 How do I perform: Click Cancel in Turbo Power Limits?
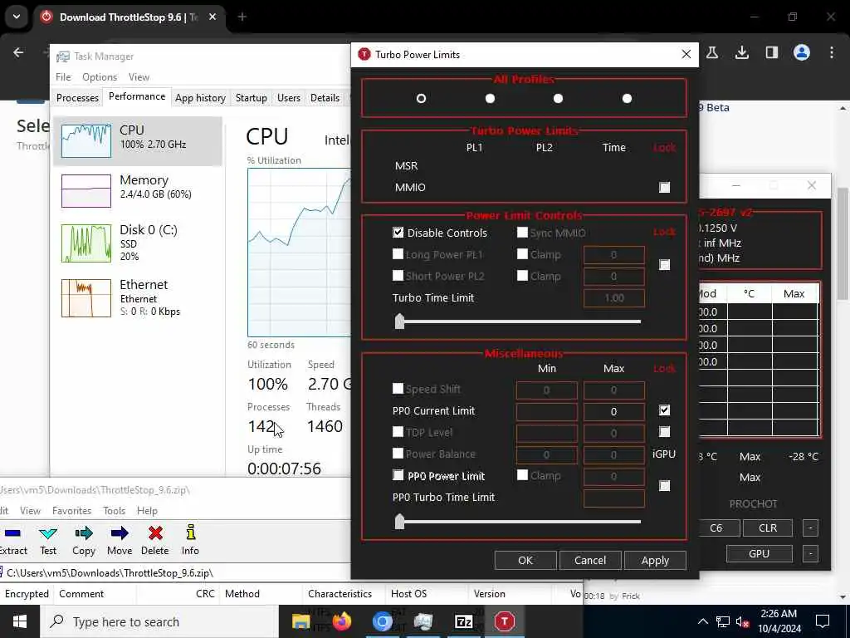590,561
